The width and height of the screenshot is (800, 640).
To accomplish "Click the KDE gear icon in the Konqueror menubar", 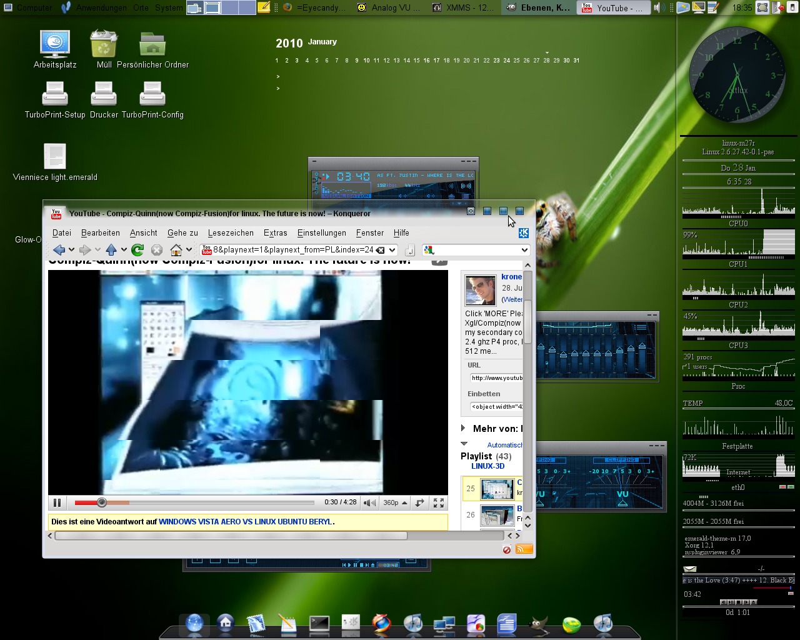I will pos(524,233).
